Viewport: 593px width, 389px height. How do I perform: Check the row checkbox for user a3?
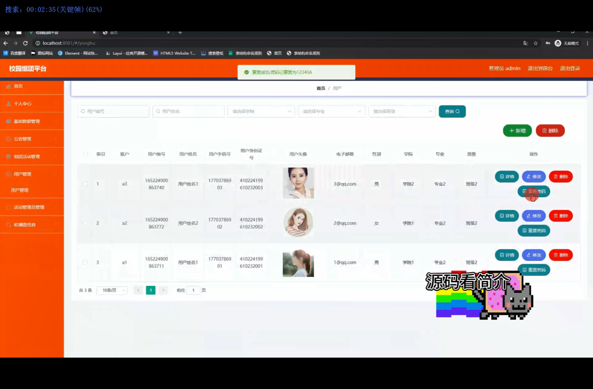85,184
